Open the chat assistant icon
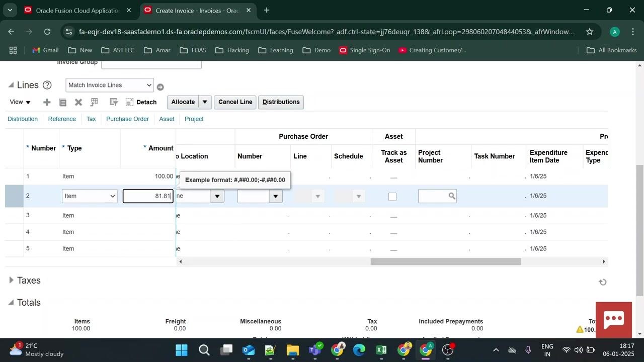This screenshot has width=644, height=362. point(614,320)
